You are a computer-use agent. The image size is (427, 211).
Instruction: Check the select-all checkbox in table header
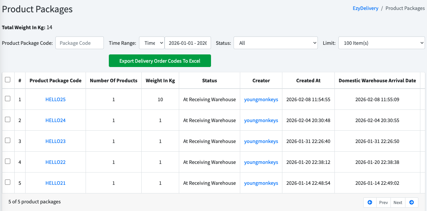(x=8, y=78)
